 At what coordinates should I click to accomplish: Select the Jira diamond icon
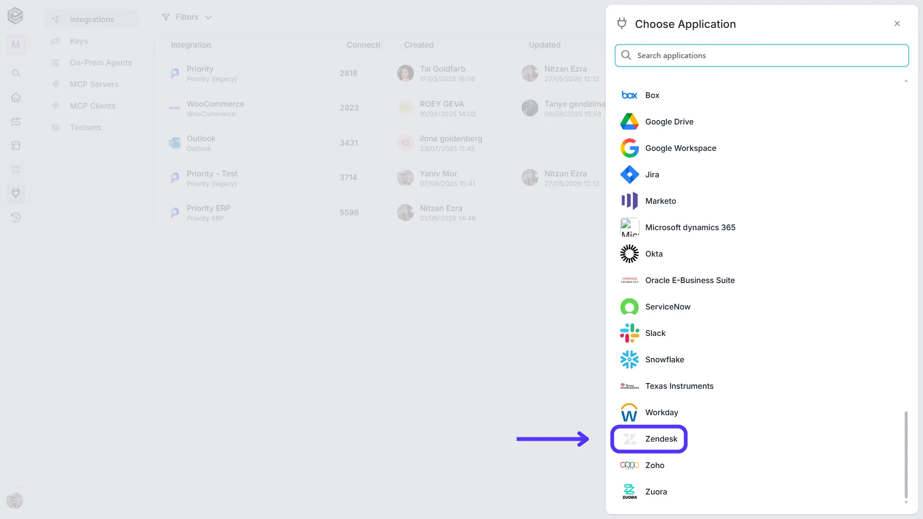click(629, 174)
